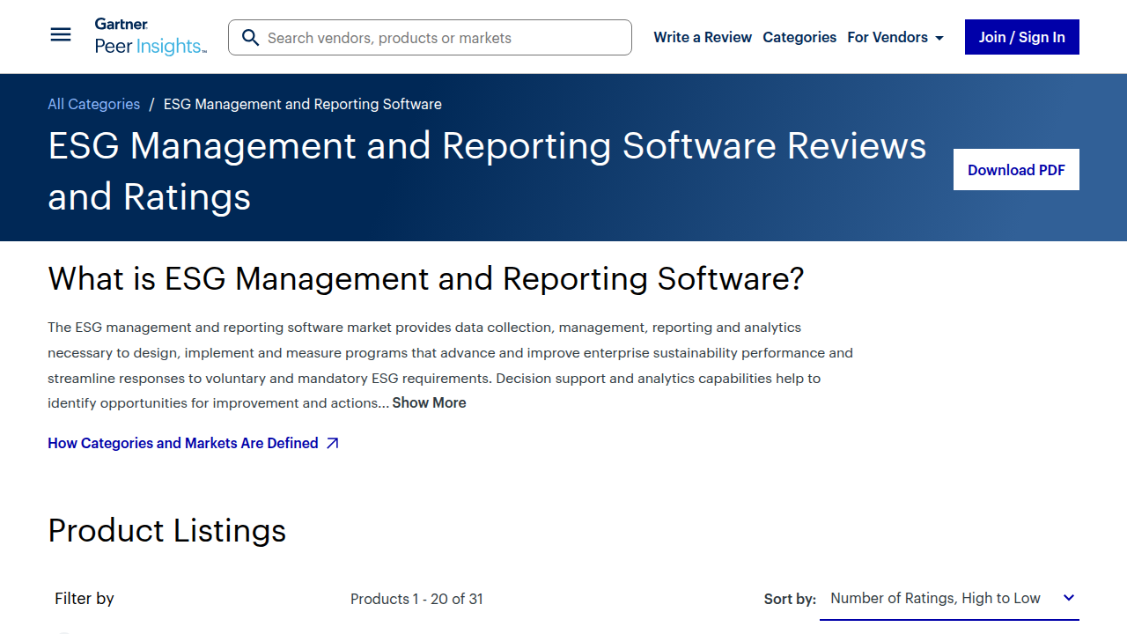The image size is (1127, 634).
Task: Click the Filter by label
Action: click(x=85, y=598)
